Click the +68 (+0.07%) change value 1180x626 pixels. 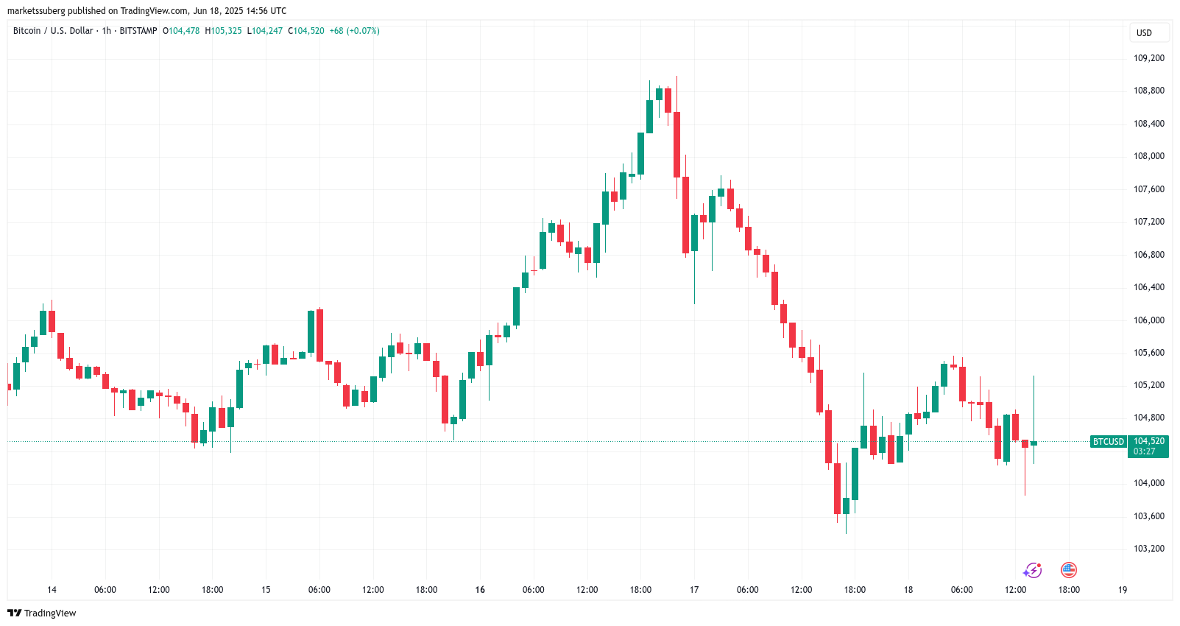tap(354, 31)
